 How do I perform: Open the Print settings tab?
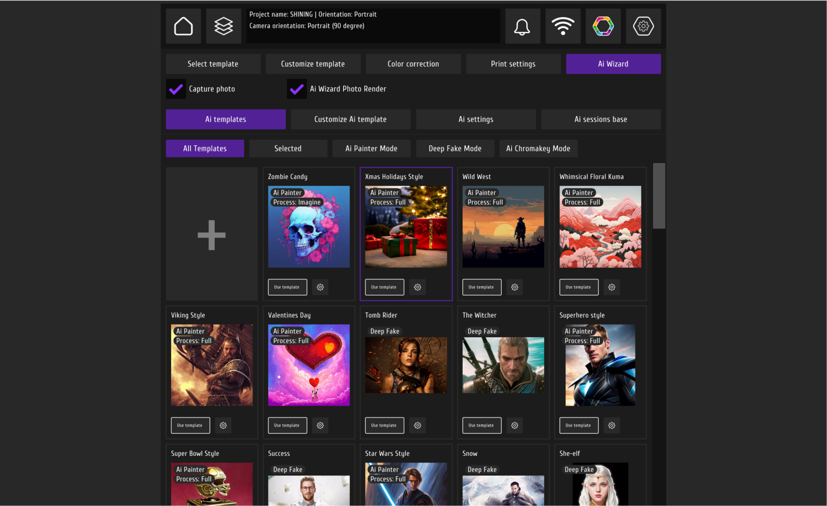click(513, 64)
